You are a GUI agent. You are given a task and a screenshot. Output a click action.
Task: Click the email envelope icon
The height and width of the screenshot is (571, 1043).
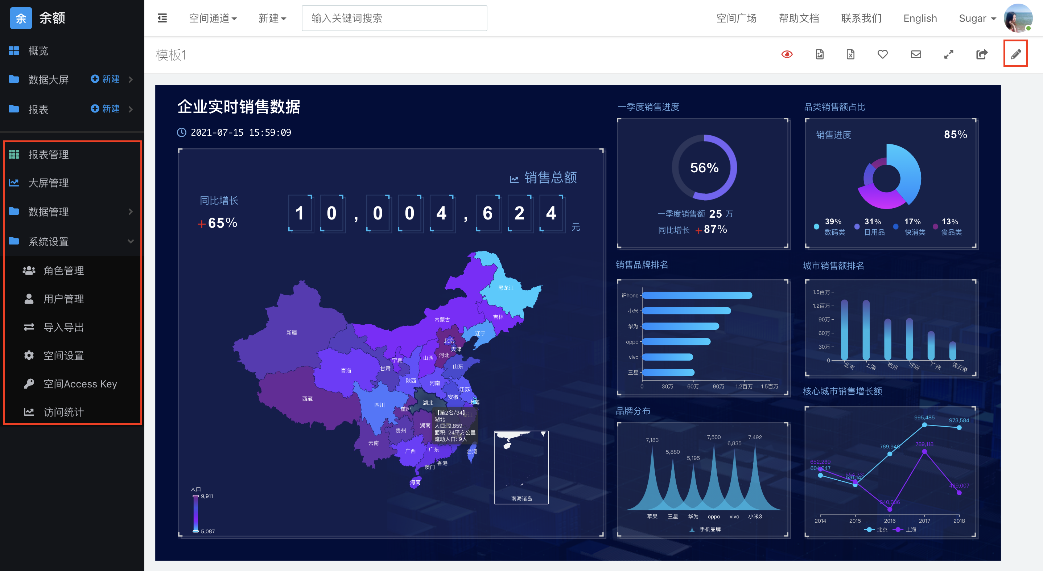[x=916, y=54]
